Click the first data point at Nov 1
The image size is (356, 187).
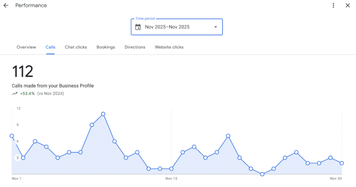(12, 136)
